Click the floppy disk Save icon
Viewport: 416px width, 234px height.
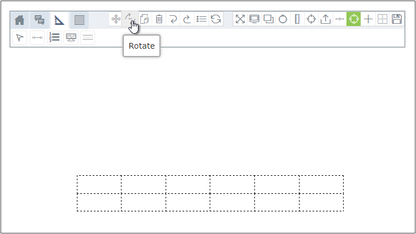397,19
